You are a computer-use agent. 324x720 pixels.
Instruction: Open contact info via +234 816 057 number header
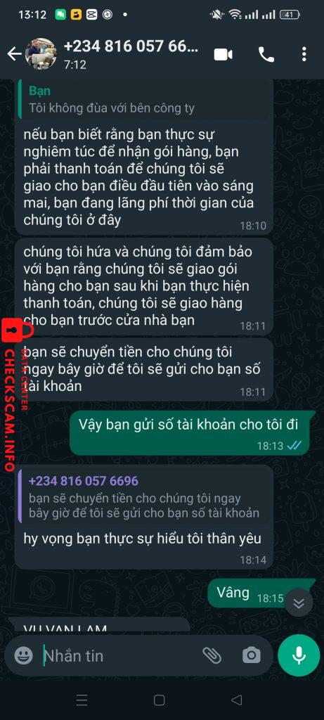(131, 47)
